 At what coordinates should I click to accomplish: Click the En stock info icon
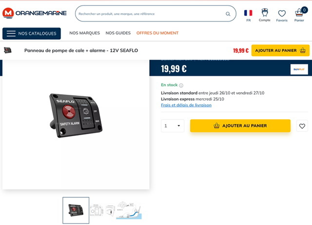pos(181,85)
